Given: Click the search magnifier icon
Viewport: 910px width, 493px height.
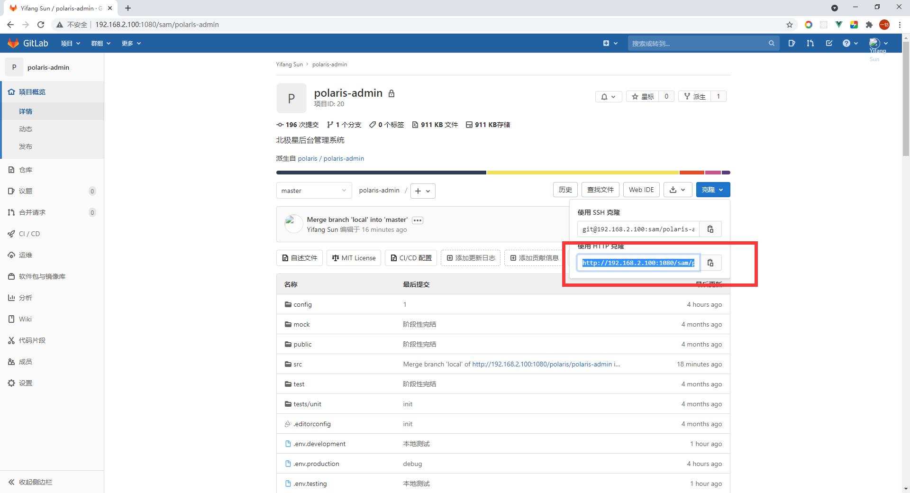Looking at the screenshot, I should coord(771,43).
